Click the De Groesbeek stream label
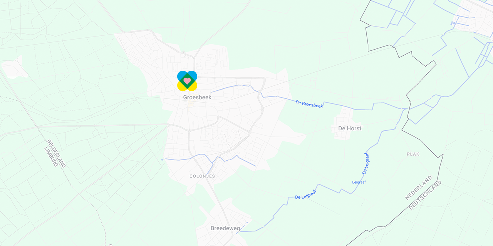The image size is (493, 246). (309, 104)
